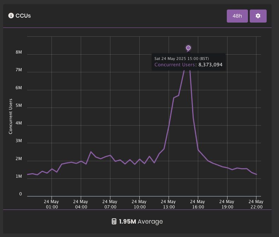This screenshot has width=279, height=237.
Task: Click the 1M y-axis label
Action: click(x=19, y=176)
